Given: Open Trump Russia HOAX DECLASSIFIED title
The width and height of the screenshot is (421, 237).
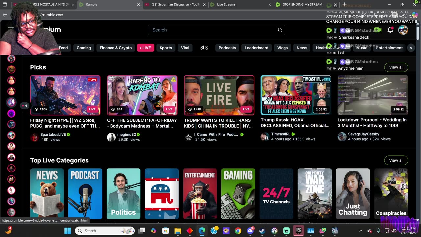Looking at the screenshot, I should 295,123.
